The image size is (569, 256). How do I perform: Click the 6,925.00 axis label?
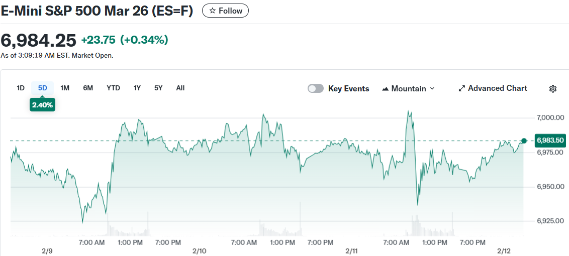pyautogui.click(x=550, y=221)
